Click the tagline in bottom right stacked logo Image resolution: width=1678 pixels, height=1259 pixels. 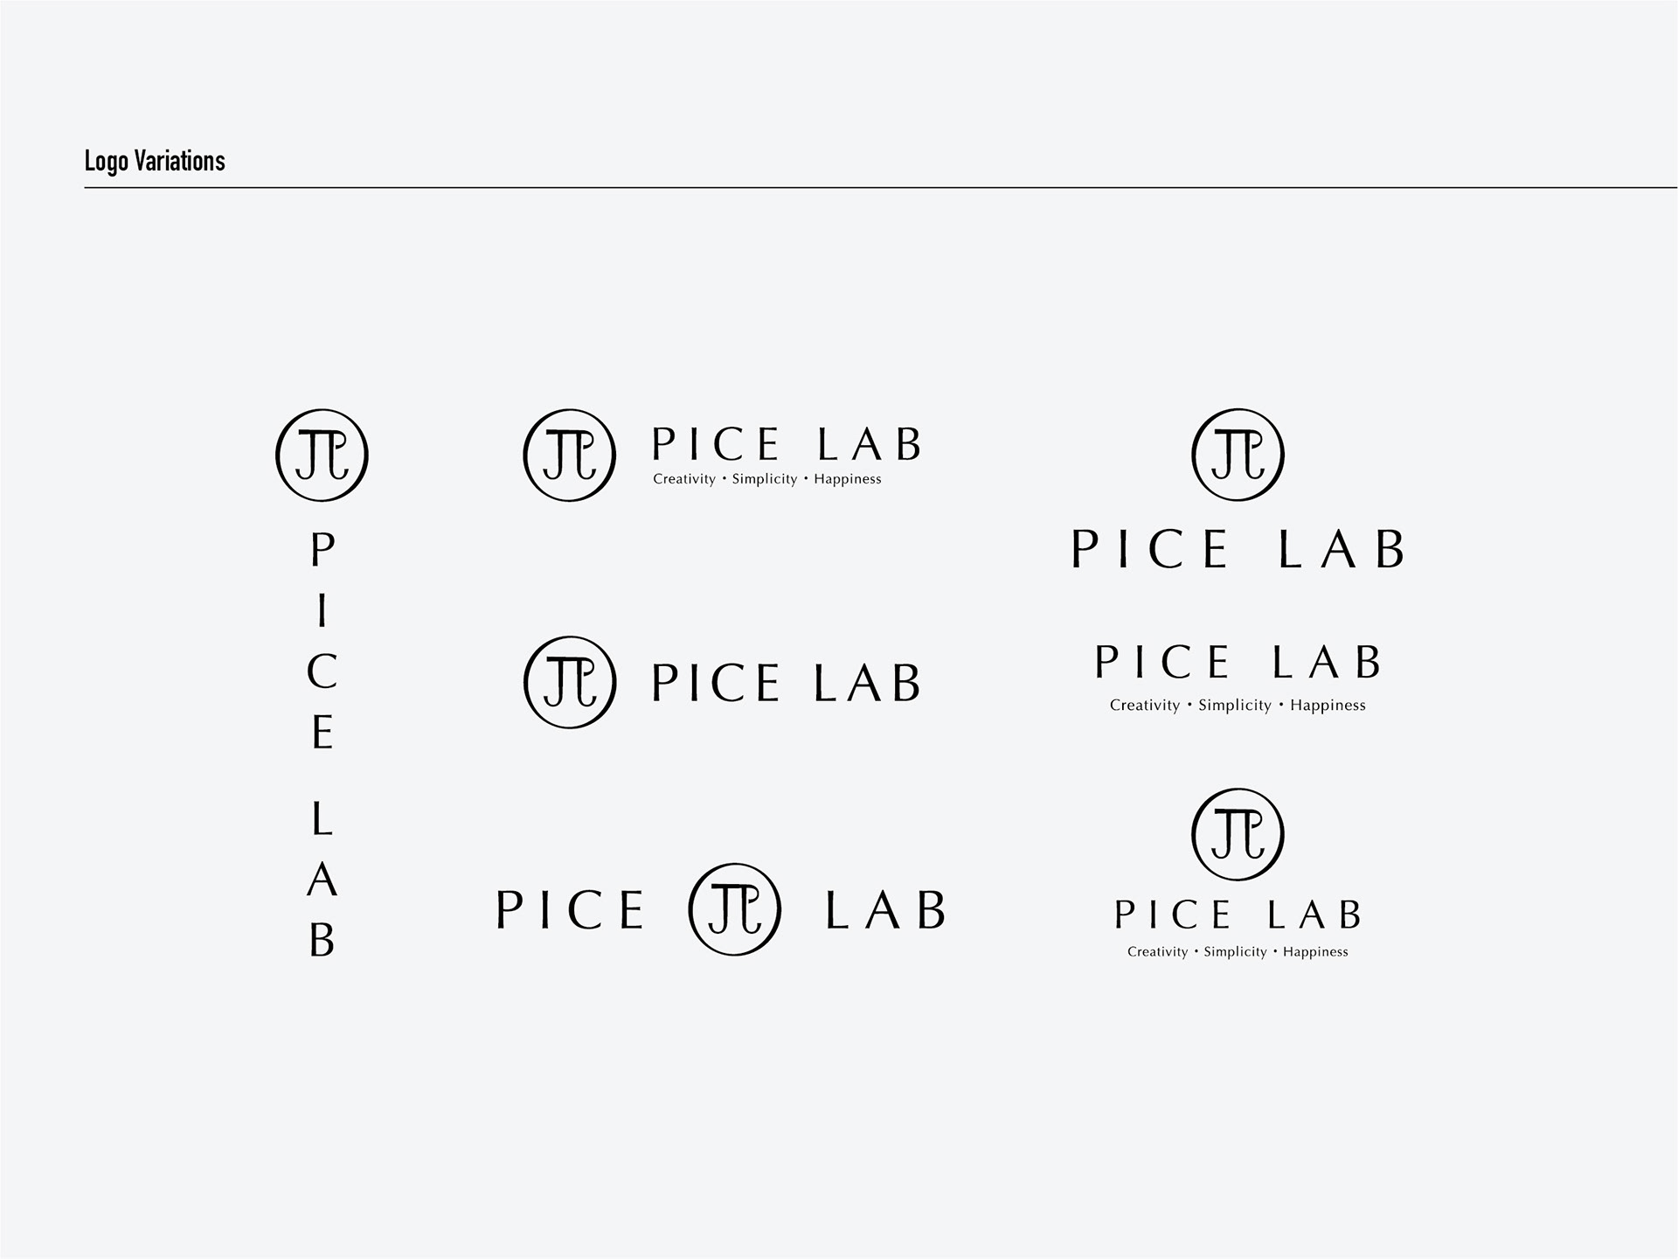point(1238,951)
